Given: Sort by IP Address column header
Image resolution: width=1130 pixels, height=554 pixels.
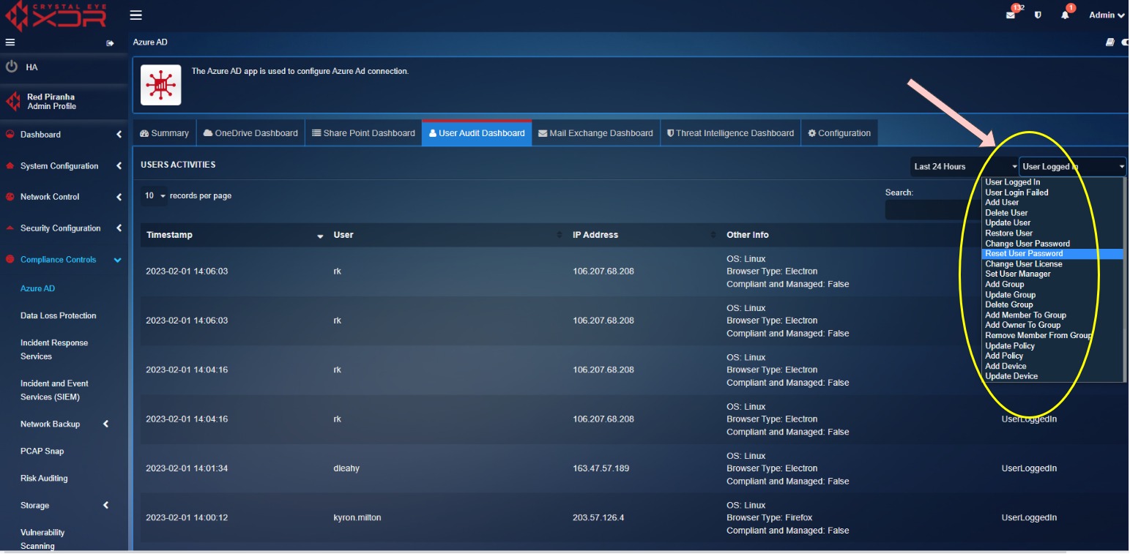Looking at the screenshot, I should point(644,235).
